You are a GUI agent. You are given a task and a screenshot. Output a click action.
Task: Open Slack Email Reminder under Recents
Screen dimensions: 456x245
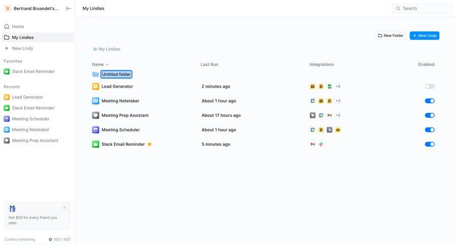[x=37, y=108]
